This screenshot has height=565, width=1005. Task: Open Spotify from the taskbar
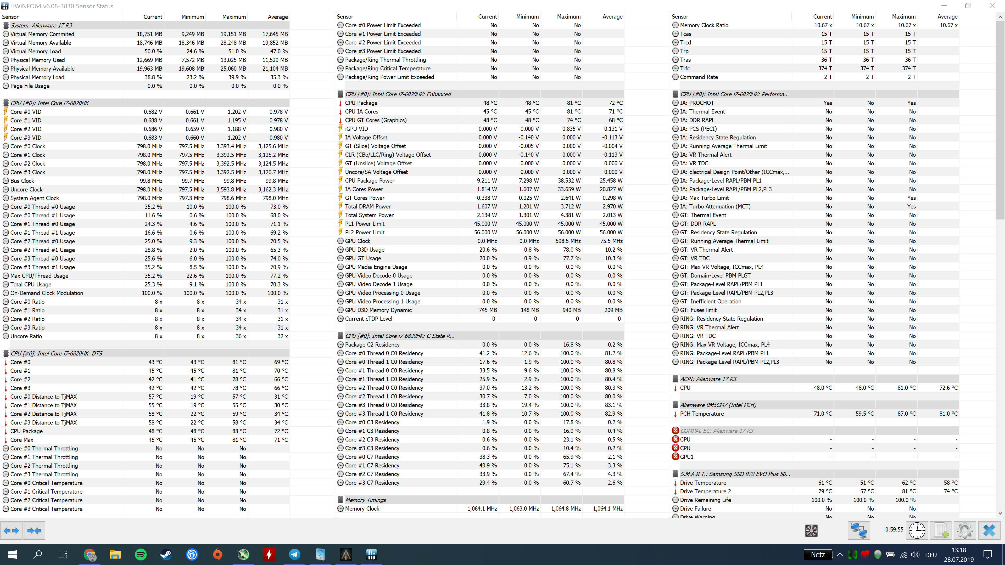click(x=141, y=555)
